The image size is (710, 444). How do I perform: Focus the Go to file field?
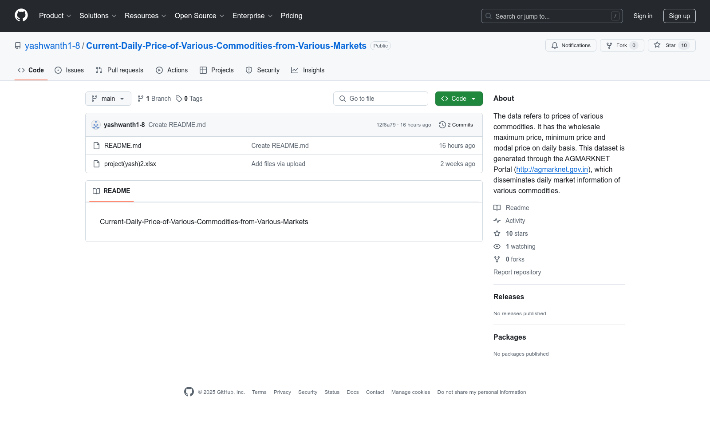tap(381, 99)
